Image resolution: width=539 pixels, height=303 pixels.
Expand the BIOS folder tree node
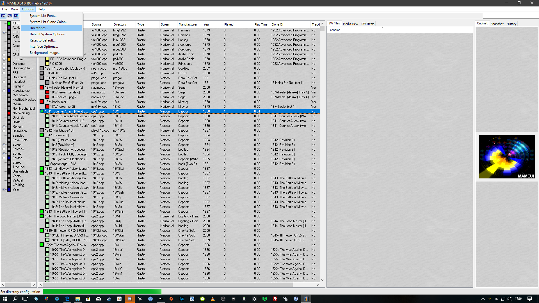point(4,32)
